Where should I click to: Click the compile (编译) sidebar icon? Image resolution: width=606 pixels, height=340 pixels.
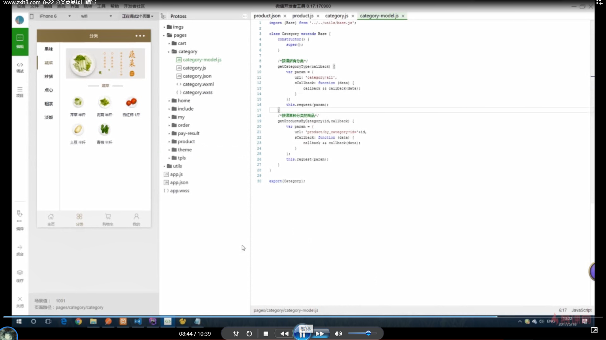click(x=20, y=220)
